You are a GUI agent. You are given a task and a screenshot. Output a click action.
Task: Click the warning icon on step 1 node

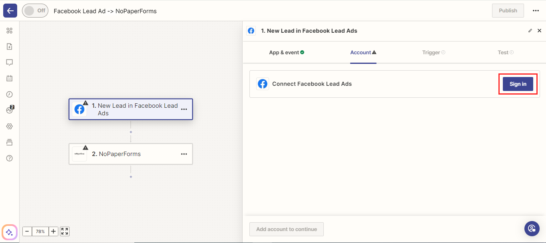click(86, 103)
